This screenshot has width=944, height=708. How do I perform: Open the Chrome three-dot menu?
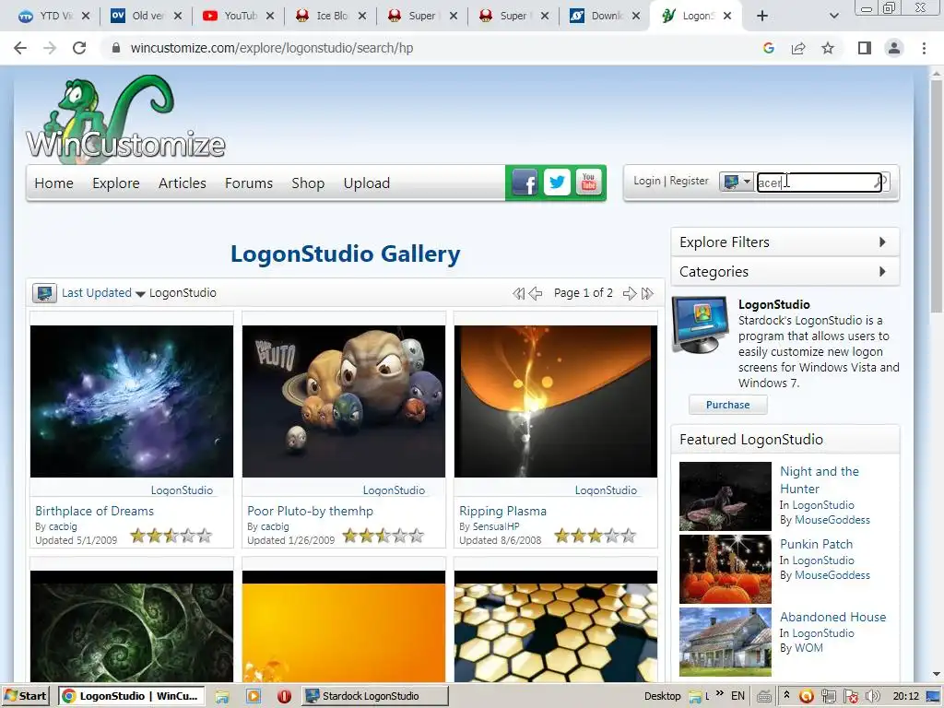click(x=924, y=48)
